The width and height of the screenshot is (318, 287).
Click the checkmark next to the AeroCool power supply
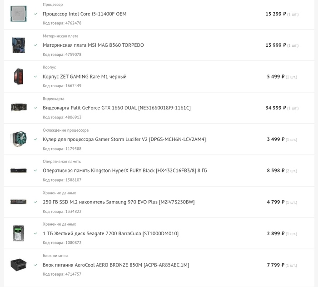coord(35,264)
